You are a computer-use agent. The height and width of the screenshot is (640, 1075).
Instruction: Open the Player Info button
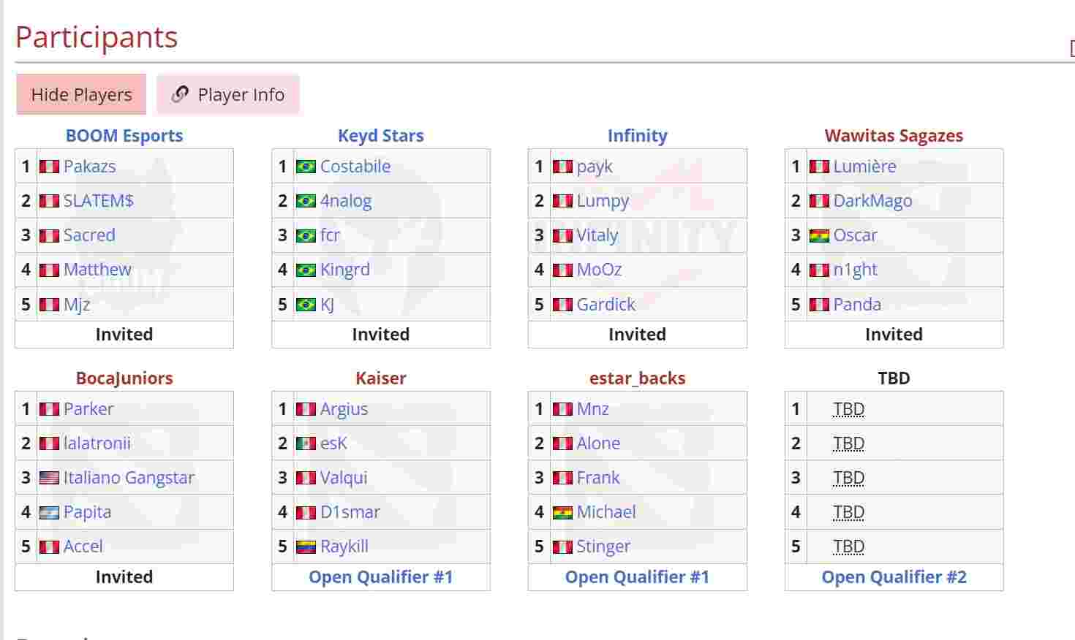tap(228, 94)
